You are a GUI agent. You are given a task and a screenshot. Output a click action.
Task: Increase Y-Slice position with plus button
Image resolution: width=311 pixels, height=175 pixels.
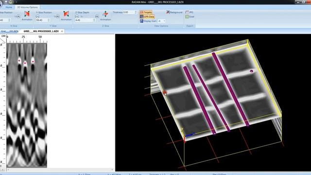tap(57, 17)
